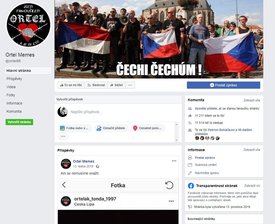Screen dimensions: 275x224
Task: Choose 'Označit přátele' tag friends option
Action: click(111, 128)
